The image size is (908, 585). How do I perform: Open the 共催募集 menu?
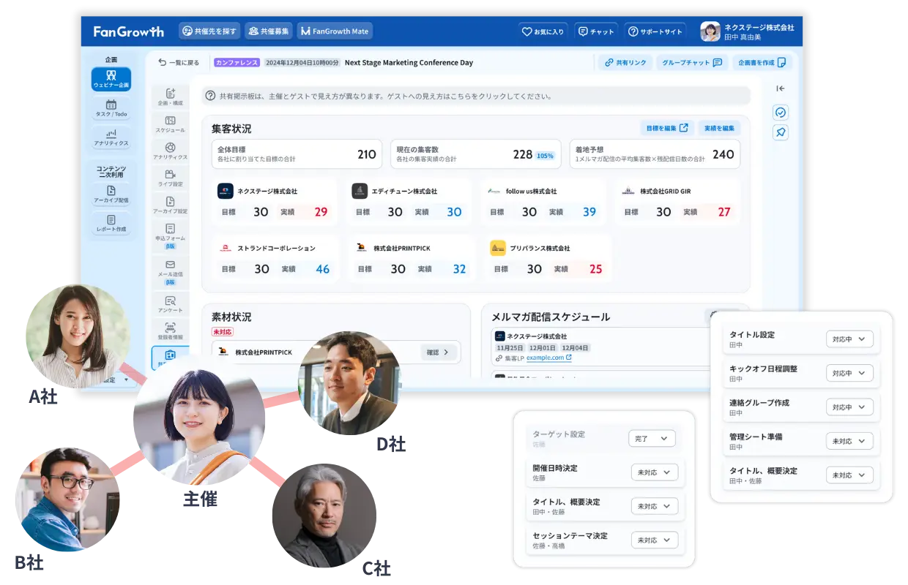(268, 31)
